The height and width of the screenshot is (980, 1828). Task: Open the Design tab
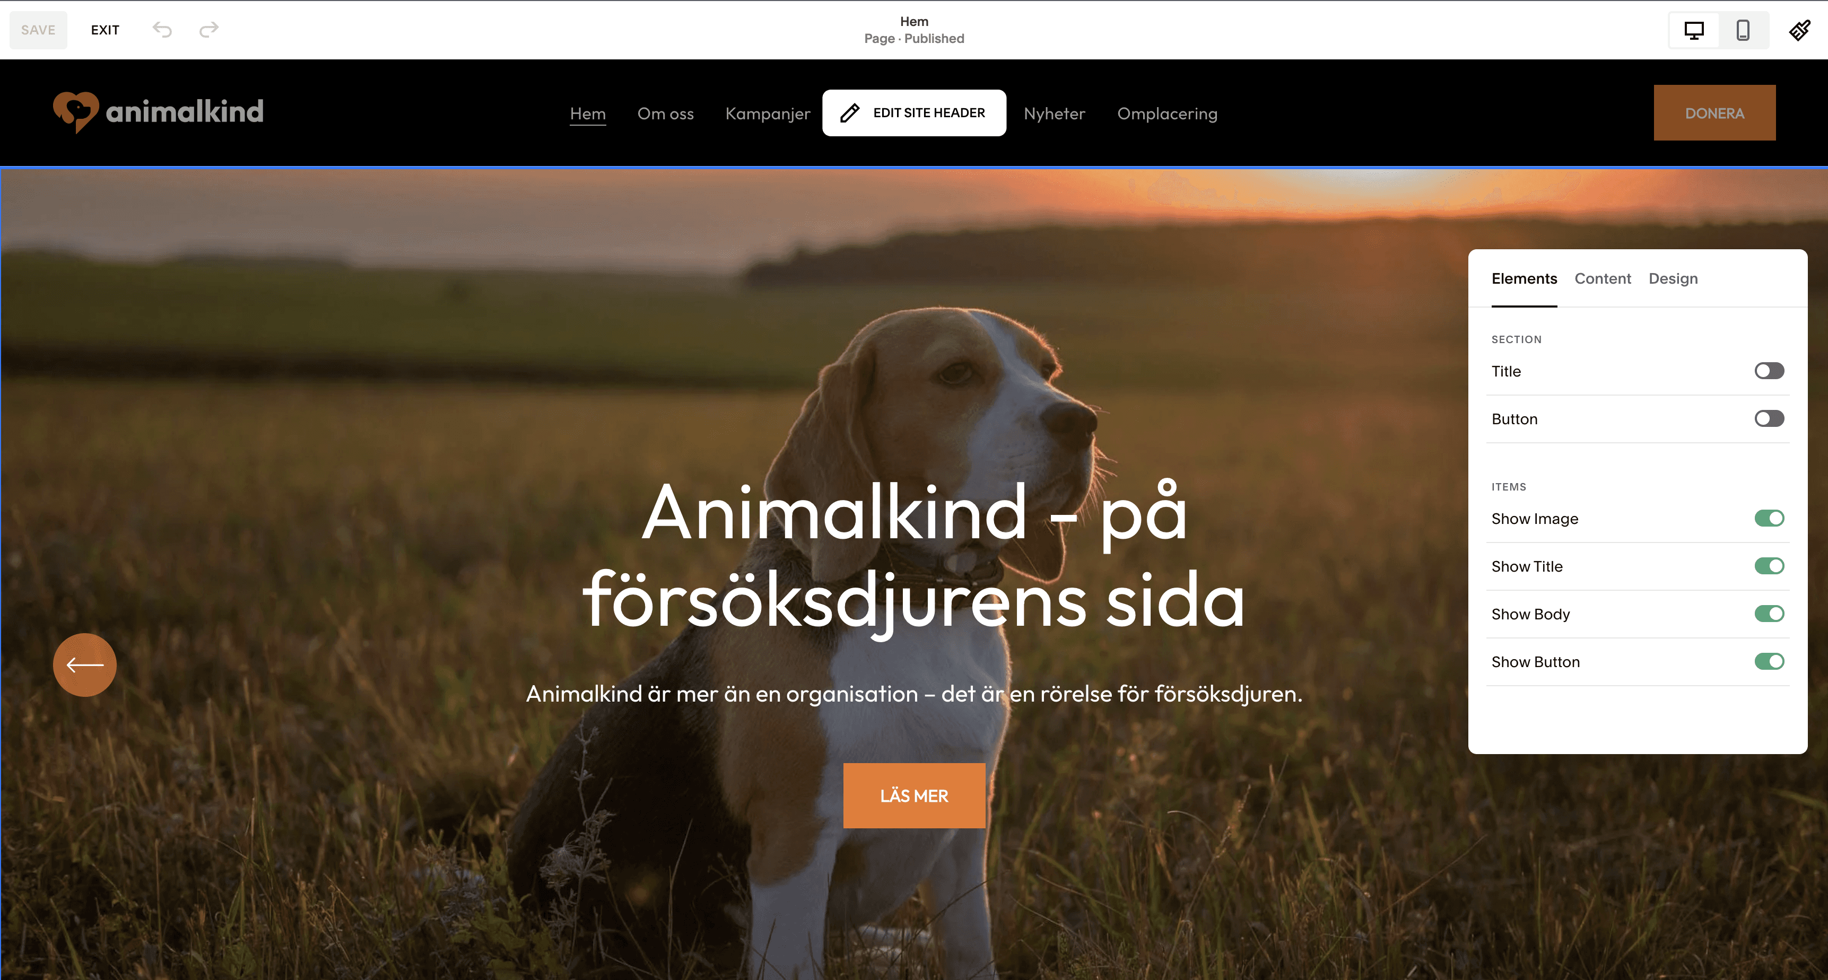point(1673,279)
